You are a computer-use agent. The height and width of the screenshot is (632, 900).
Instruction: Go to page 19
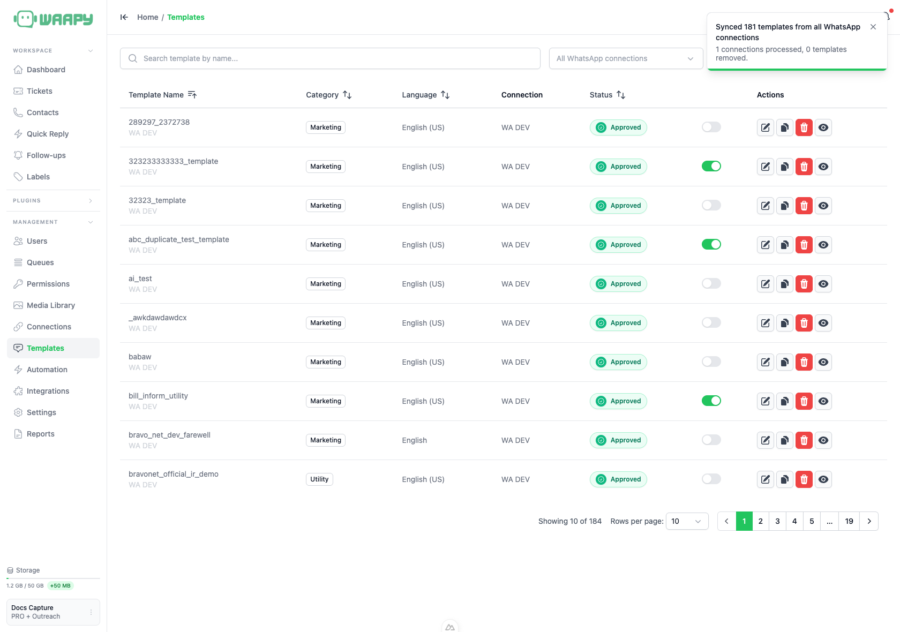pos(849,521)
